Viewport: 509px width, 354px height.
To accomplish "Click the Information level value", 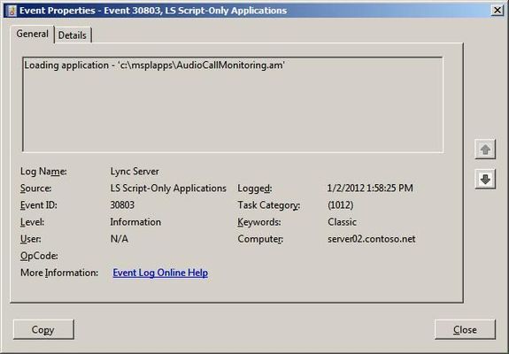I will 135,222.
